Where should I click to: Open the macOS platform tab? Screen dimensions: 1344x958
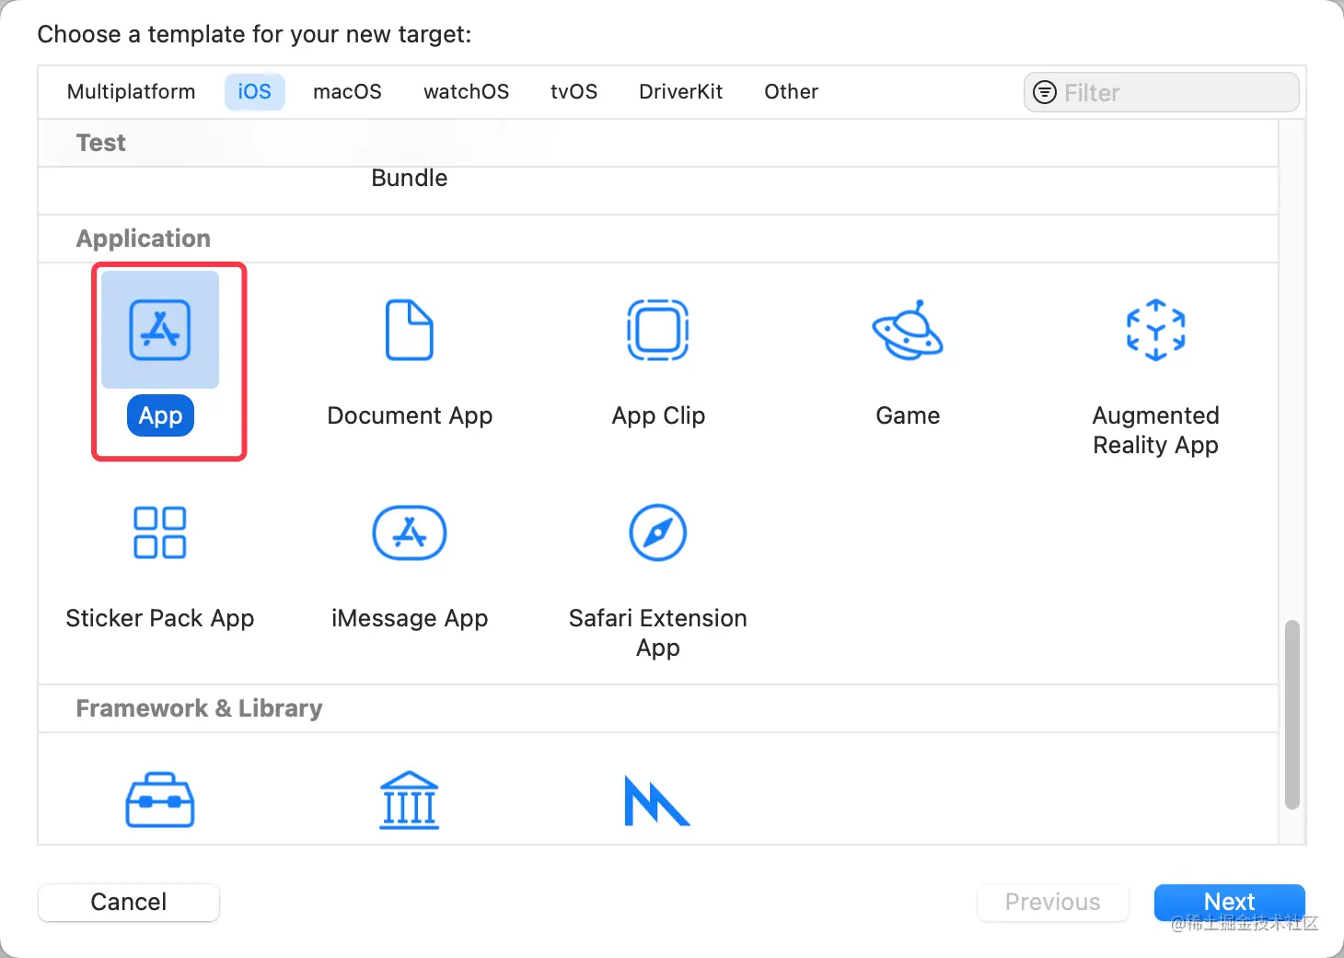coord(347,92)
